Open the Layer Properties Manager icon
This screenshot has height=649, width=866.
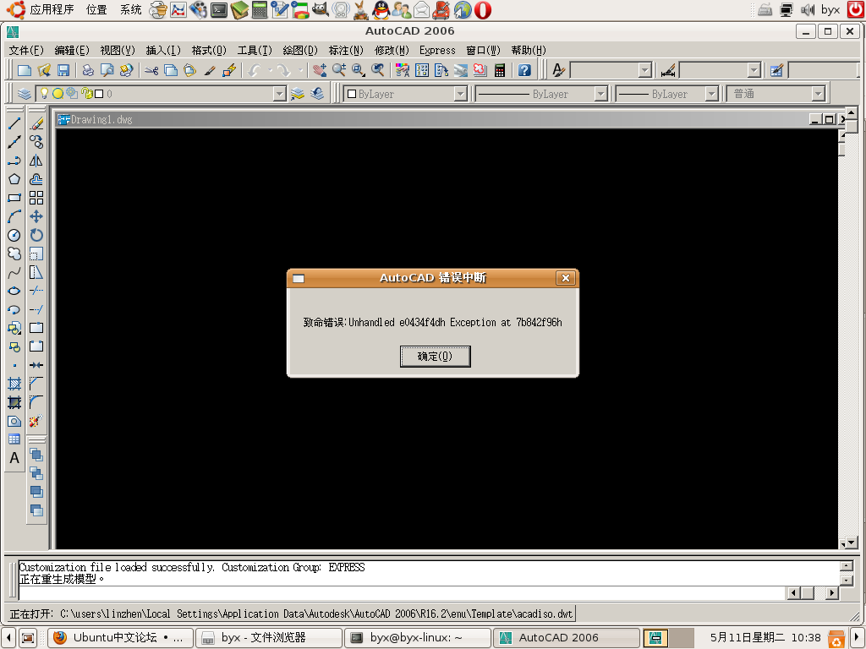[25, 94]
